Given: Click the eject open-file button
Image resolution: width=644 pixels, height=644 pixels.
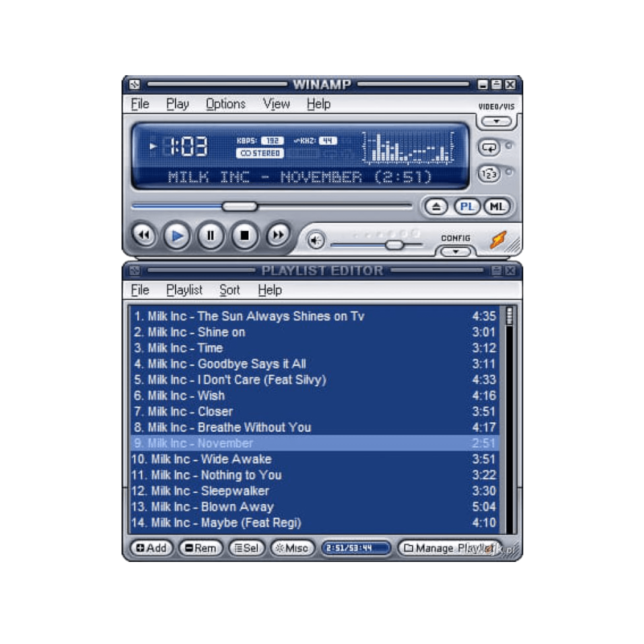Looking at the screenshot, I should [436, 207].
